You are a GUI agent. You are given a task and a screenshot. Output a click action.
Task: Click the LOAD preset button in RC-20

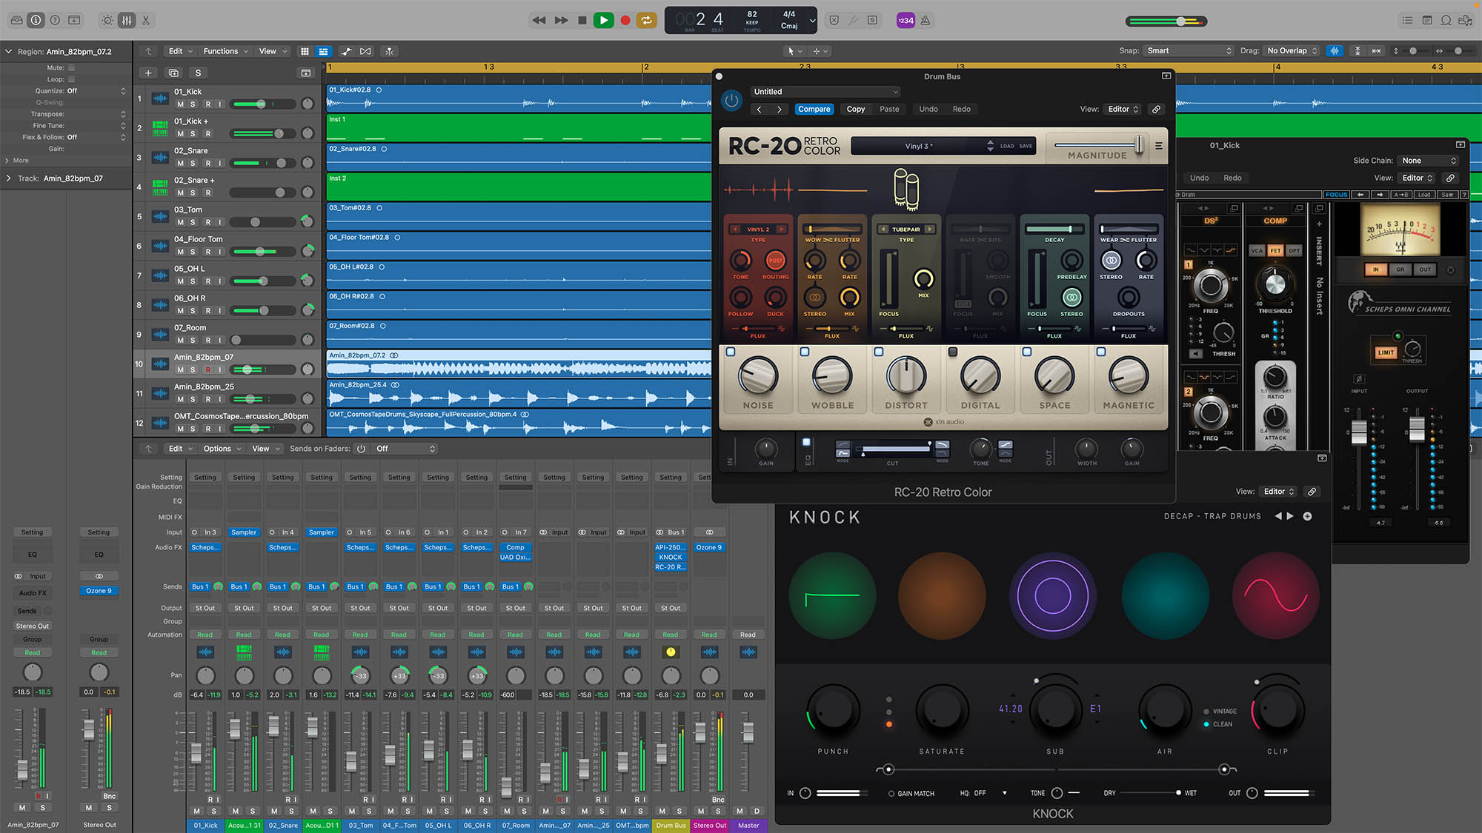pos(1007,146)
